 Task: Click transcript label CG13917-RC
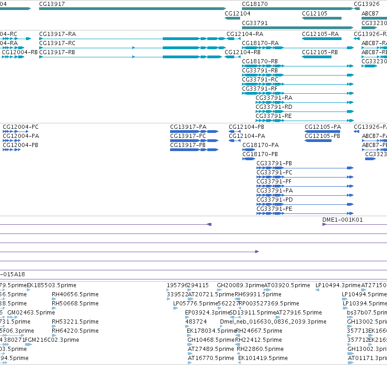57,43
